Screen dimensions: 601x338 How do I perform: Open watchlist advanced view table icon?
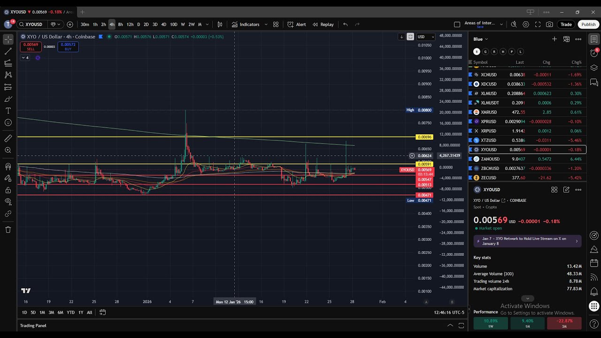tap(567, 39)
